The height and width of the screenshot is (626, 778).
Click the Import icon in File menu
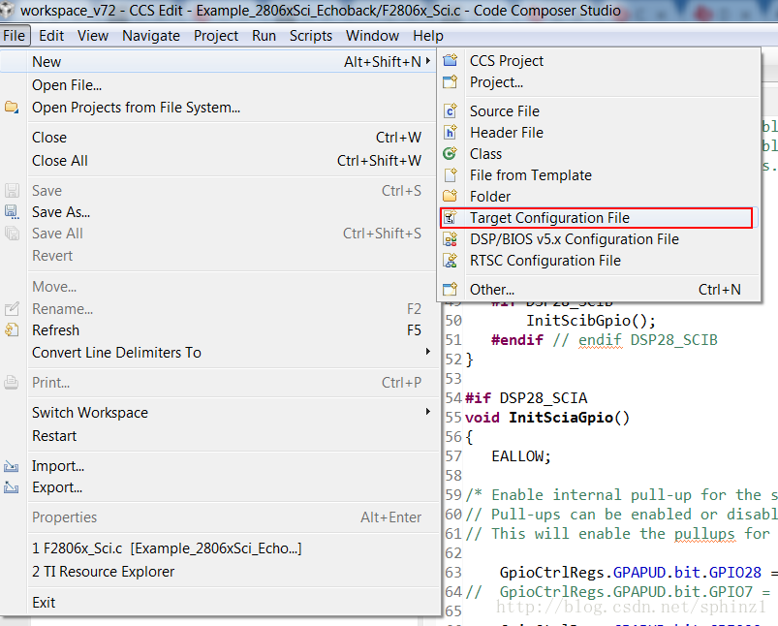point(12,466)
